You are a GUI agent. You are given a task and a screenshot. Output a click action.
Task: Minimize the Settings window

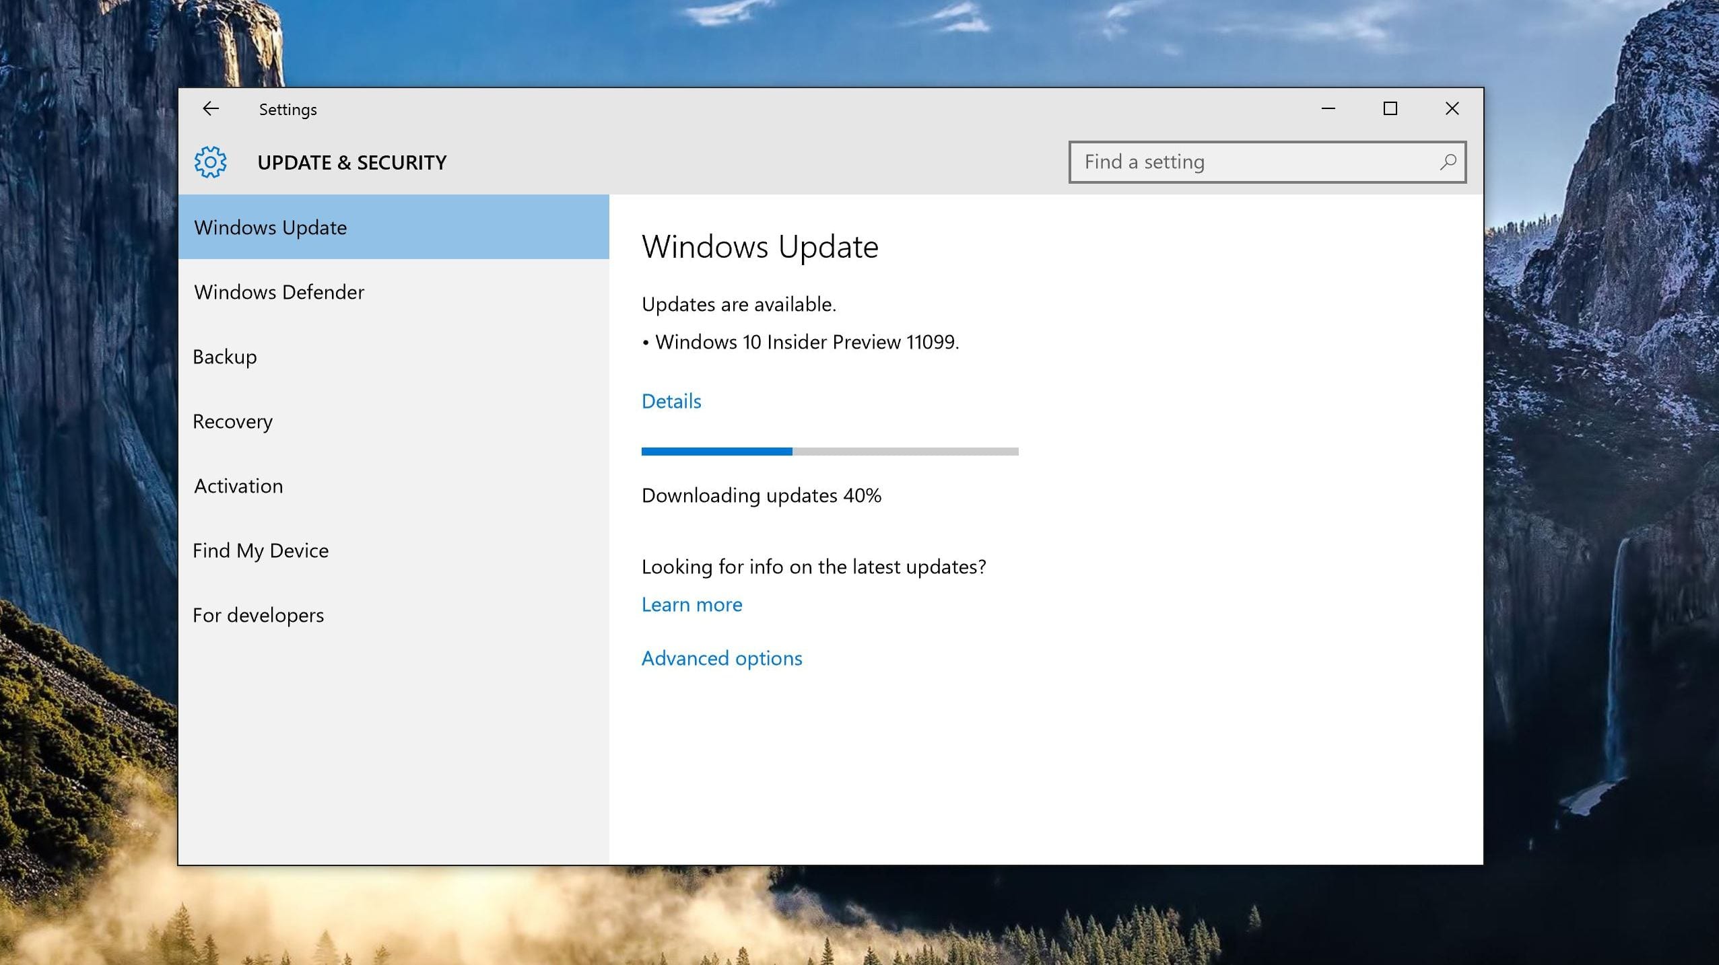1328,108
